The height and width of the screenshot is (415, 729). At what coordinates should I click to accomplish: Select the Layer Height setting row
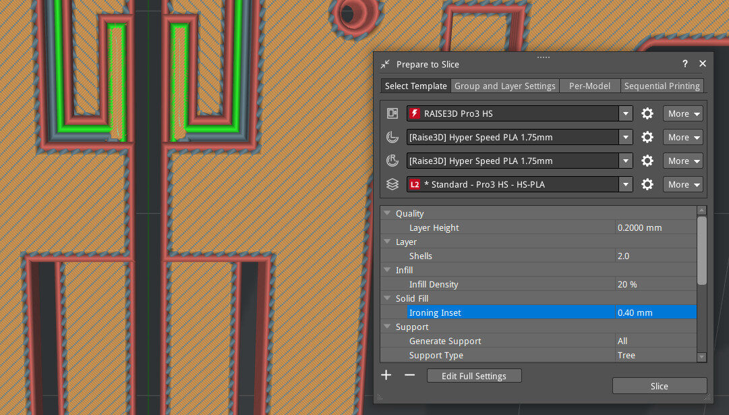[x=539, y=227]
